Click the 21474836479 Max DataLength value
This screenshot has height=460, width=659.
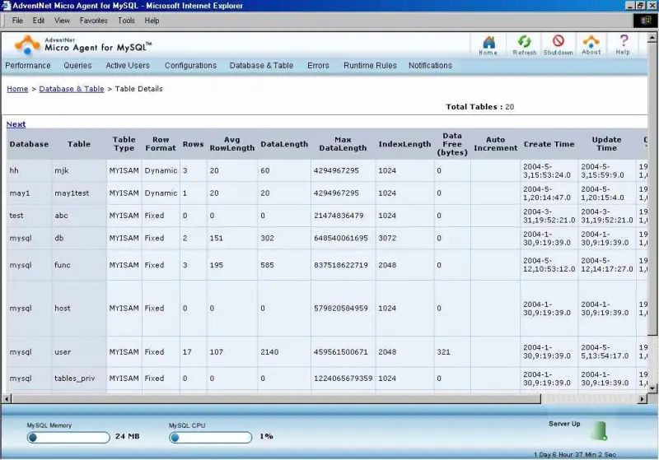coord(339,216)
